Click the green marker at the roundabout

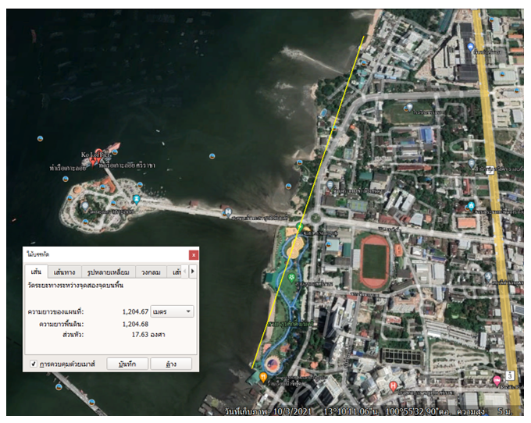click(301, 227)
